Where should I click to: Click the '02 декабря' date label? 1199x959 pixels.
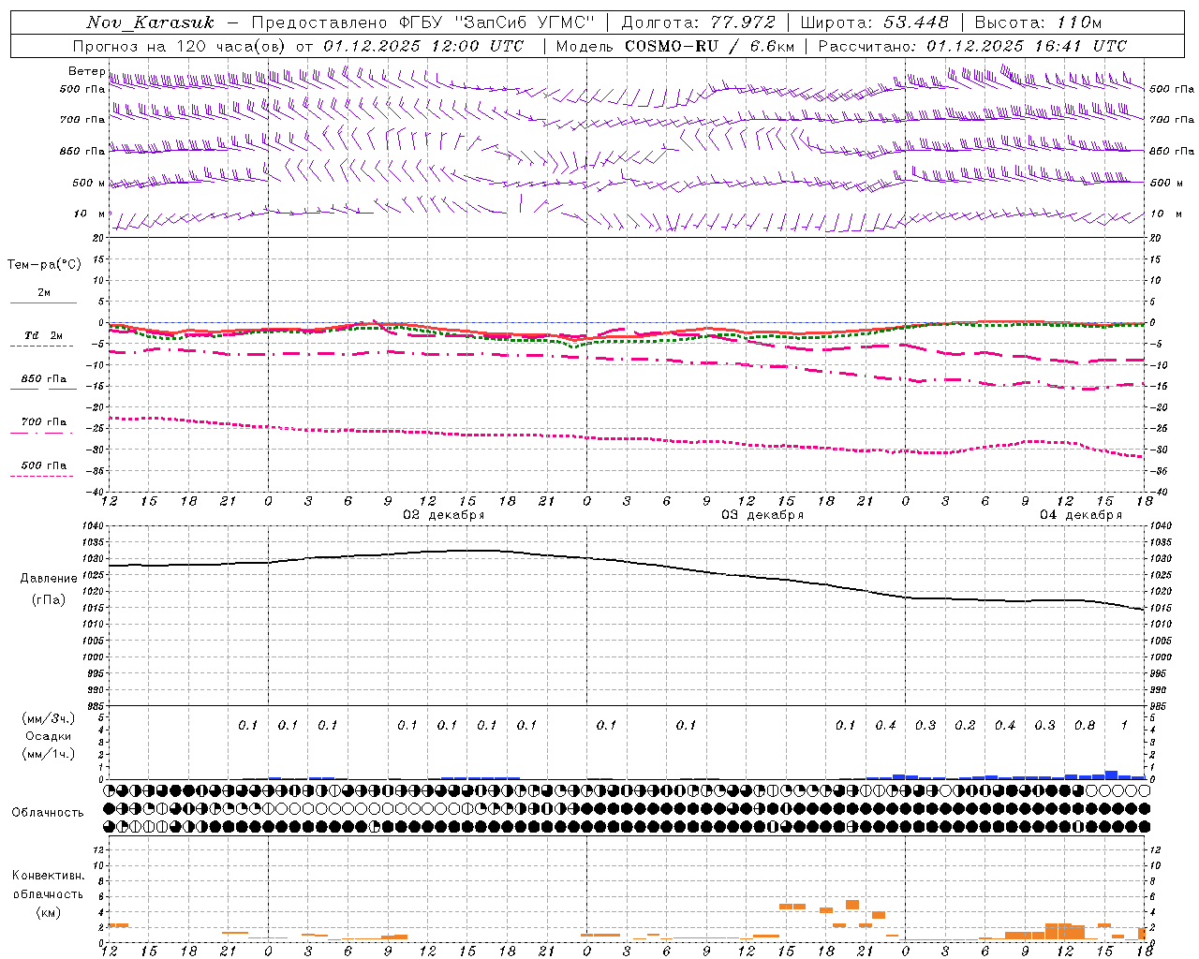(x=444, y=515)
